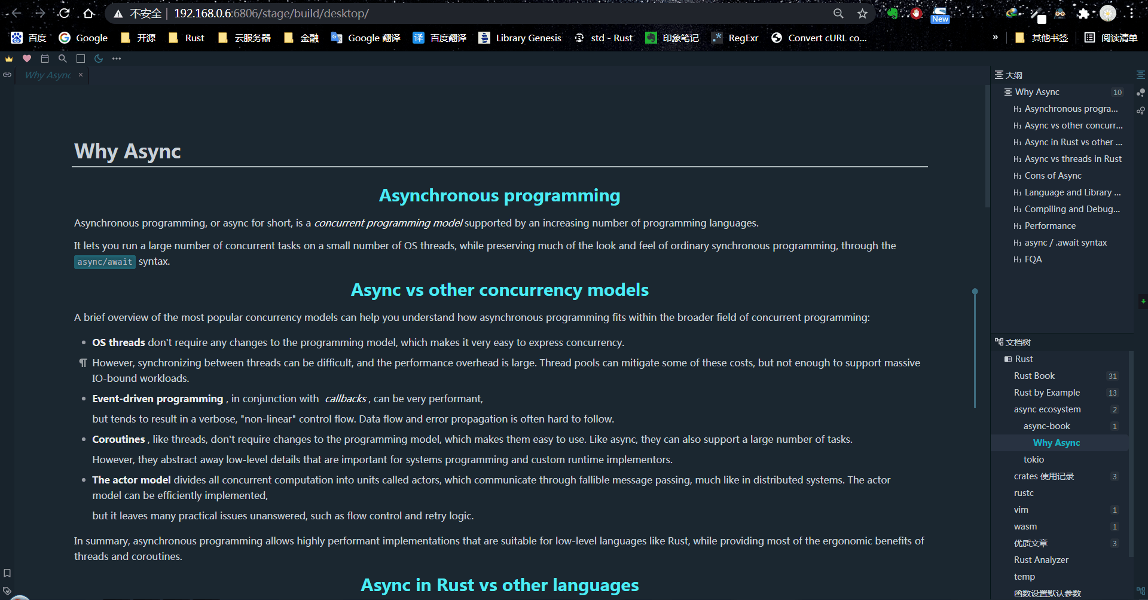Jump to Performance heading in outline
This screenshot has height=600, width=1148.
tap(1050, 226)
